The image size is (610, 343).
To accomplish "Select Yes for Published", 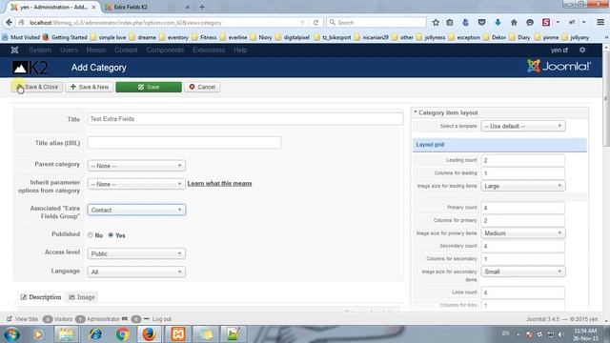I will point(111,235).
